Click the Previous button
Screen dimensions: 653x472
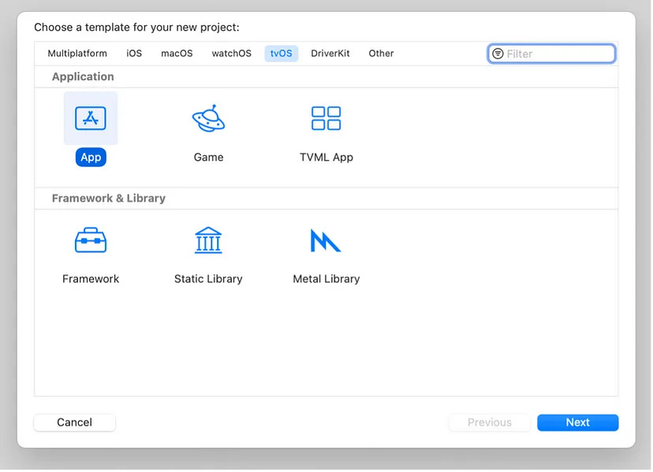point(489,423)
